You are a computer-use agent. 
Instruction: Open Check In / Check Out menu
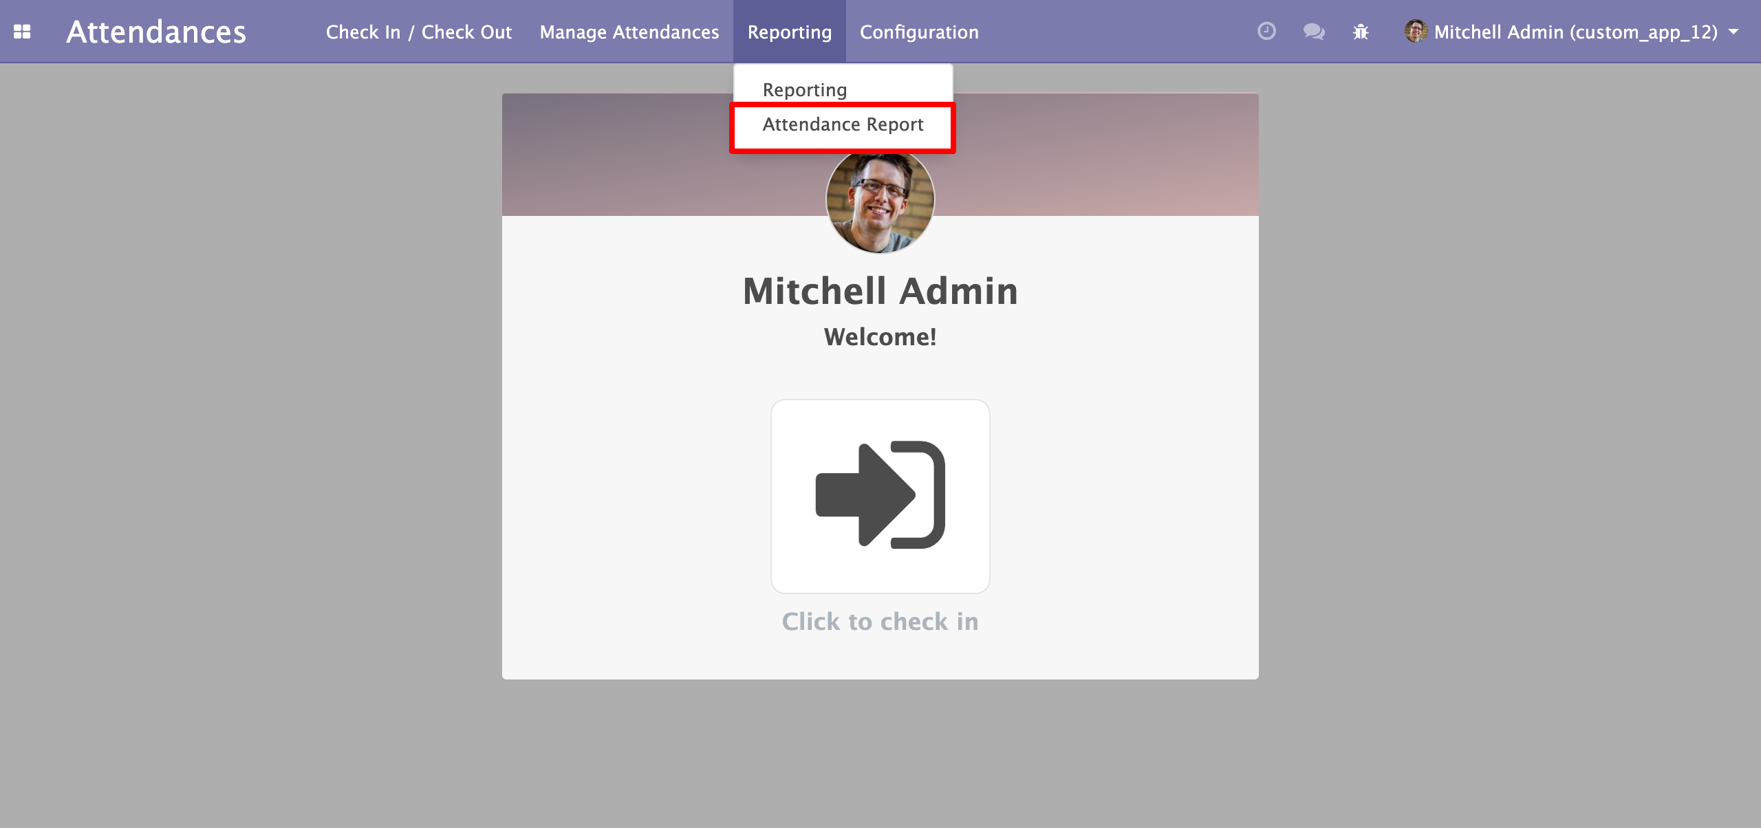(418, 32)
